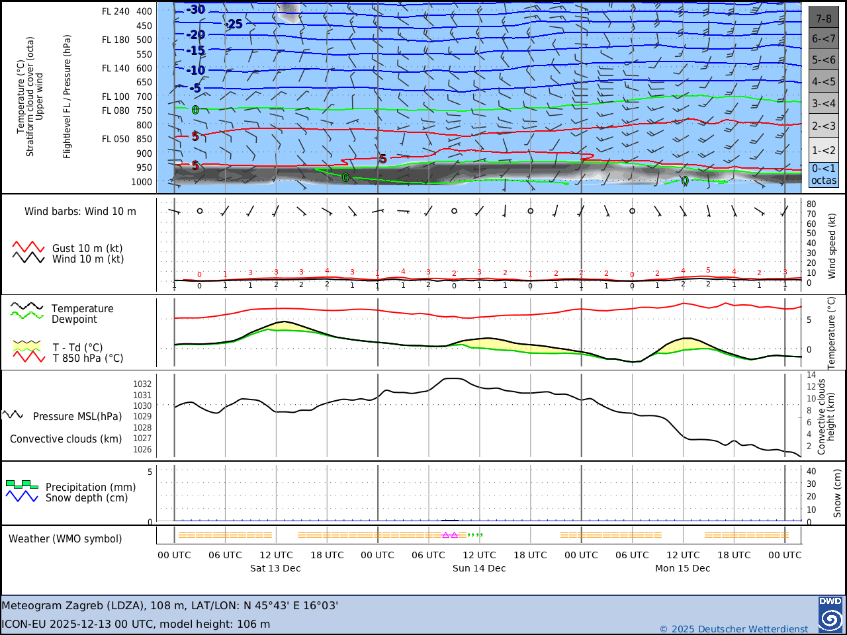
Task: Select the 2-<3 cloud cover swatch
Action: (x=824, y=126)
